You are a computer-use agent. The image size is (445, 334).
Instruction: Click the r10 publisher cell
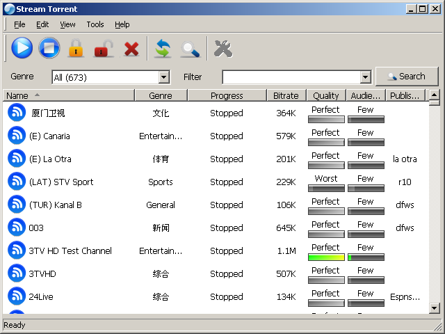click(x=405, y=182)
